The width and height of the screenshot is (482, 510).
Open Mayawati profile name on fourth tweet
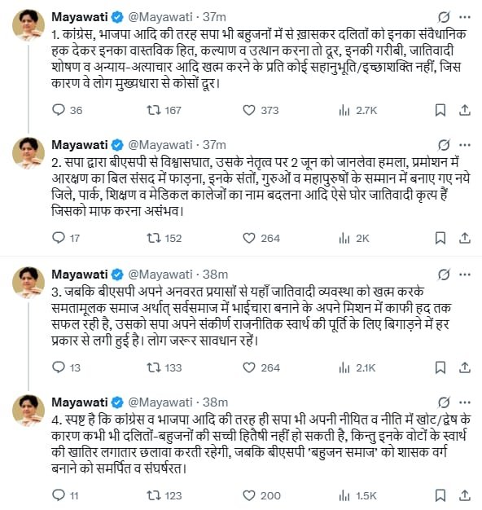80,402
